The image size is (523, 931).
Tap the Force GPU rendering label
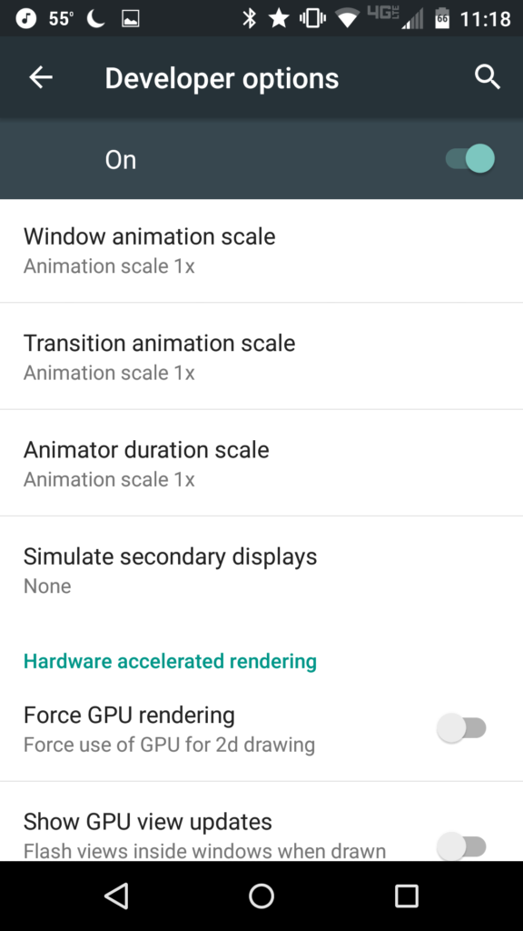click(x=129, y=715)
